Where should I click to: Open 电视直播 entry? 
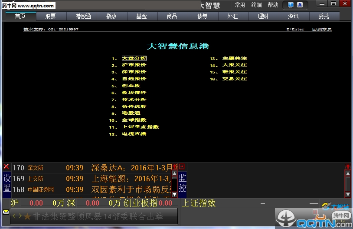[x=134, y=134]
